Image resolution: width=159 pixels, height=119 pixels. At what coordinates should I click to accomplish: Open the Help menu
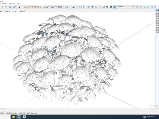(18, 4)
